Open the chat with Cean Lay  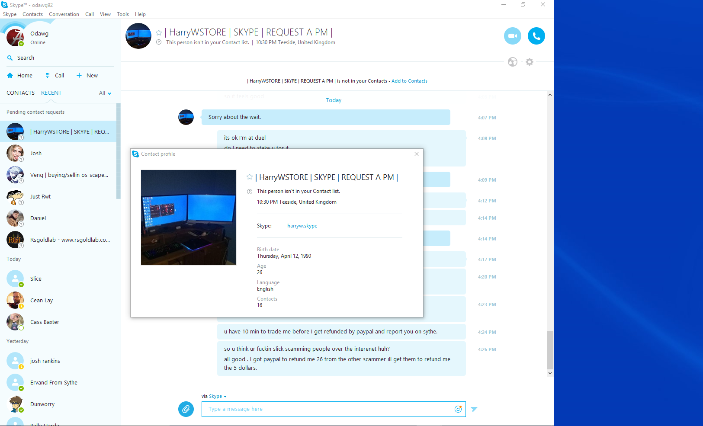click(58, 301)
